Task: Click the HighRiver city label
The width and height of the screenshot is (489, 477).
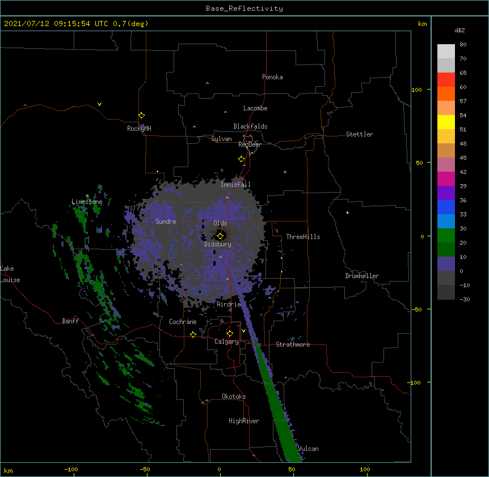Action: pos(244,421)
